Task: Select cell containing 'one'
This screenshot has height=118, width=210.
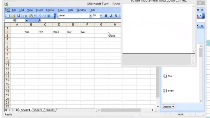Action: [31, 32]
